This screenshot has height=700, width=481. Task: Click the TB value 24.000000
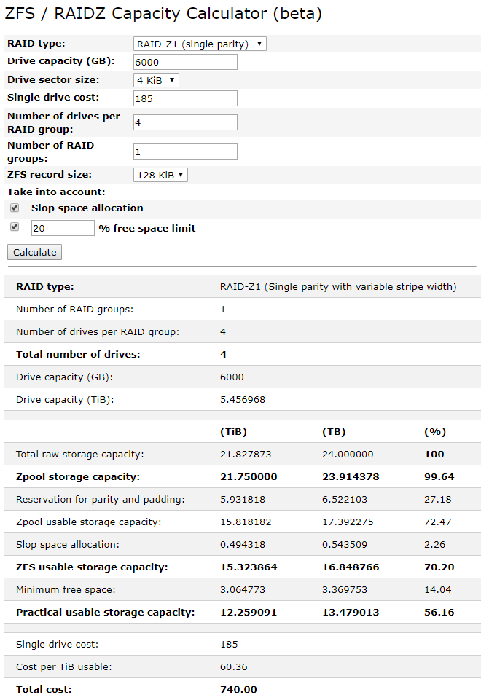point(348,454)
